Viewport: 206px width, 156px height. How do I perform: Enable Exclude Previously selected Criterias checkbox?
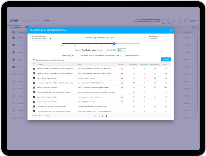[x=34, y=60]
